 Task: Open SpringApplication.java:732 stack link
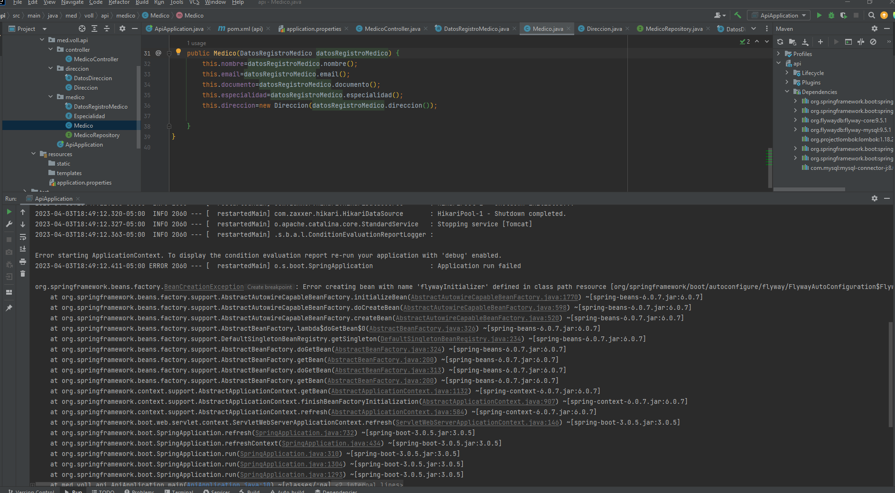[305, 433]
